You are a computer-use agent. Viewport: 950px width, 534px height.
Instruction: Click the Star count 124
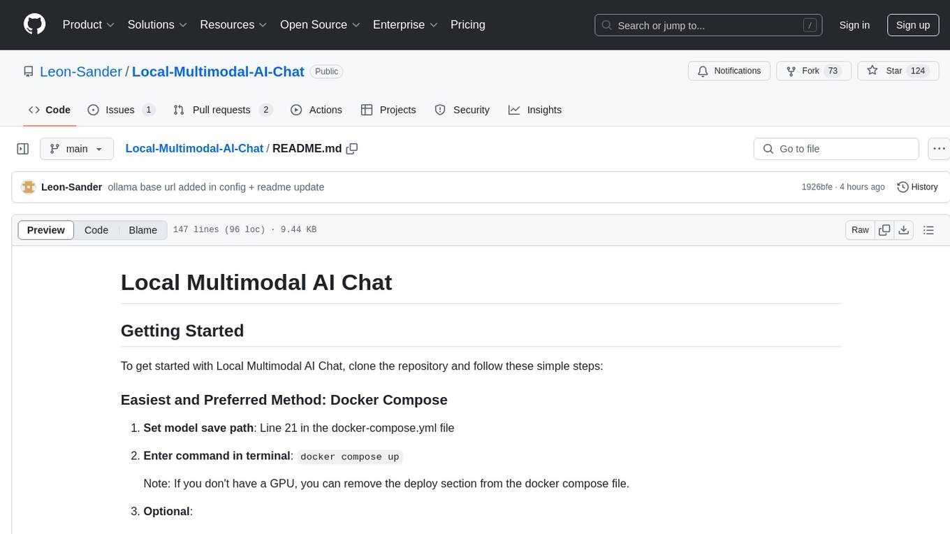918,71
